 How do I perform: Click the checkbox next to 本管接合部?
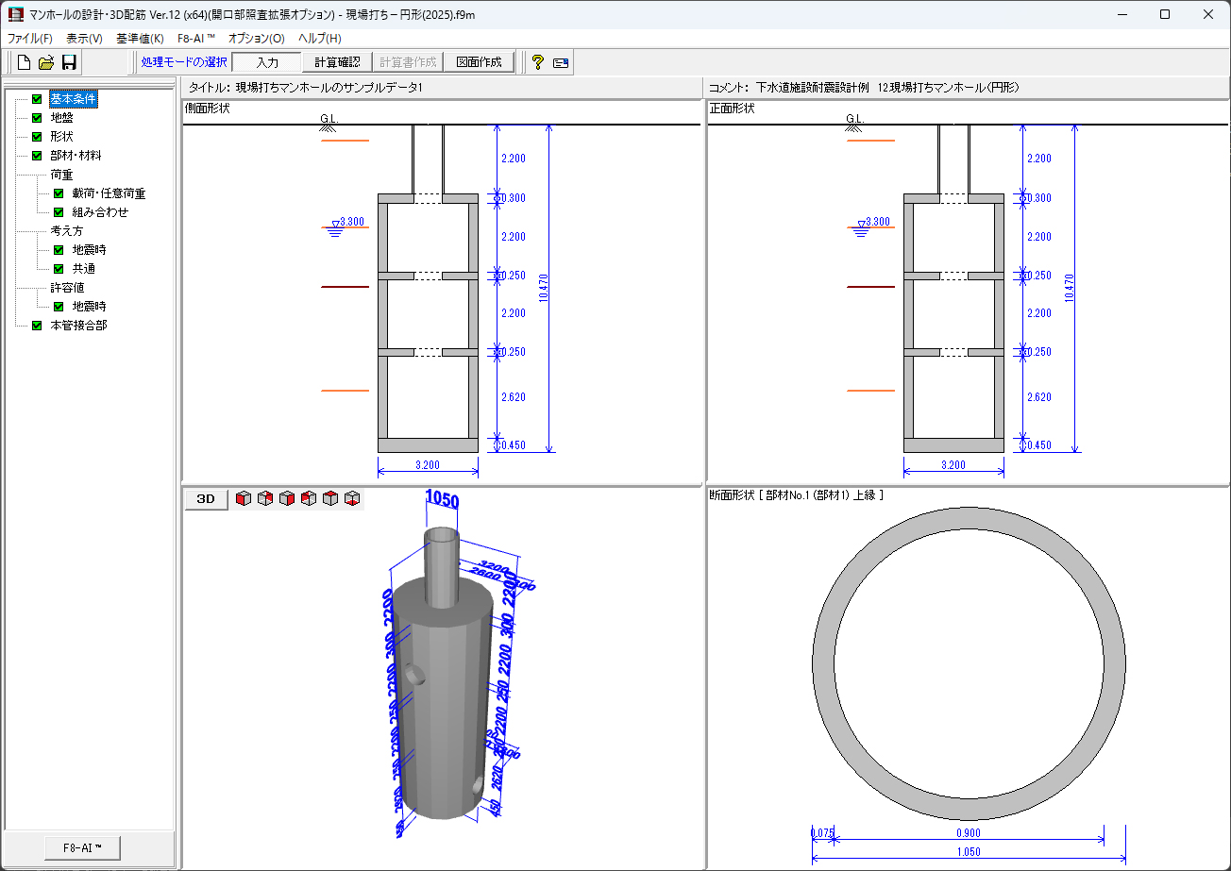click(x=37, y=326)
